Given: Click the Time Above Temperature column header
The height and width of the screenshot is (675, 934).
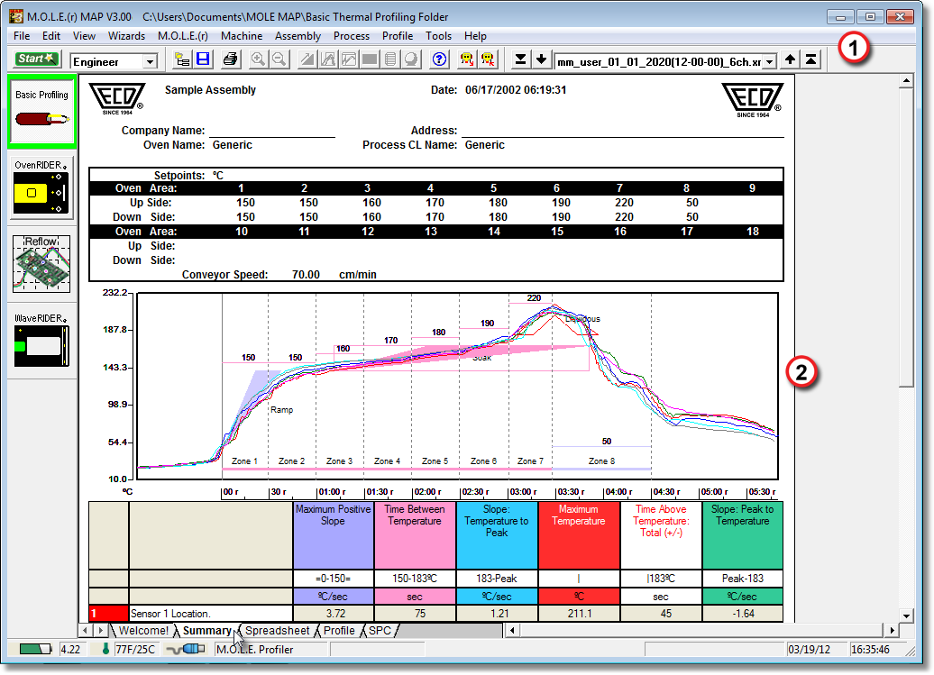Looking at the screenshot, I should 661,535.
